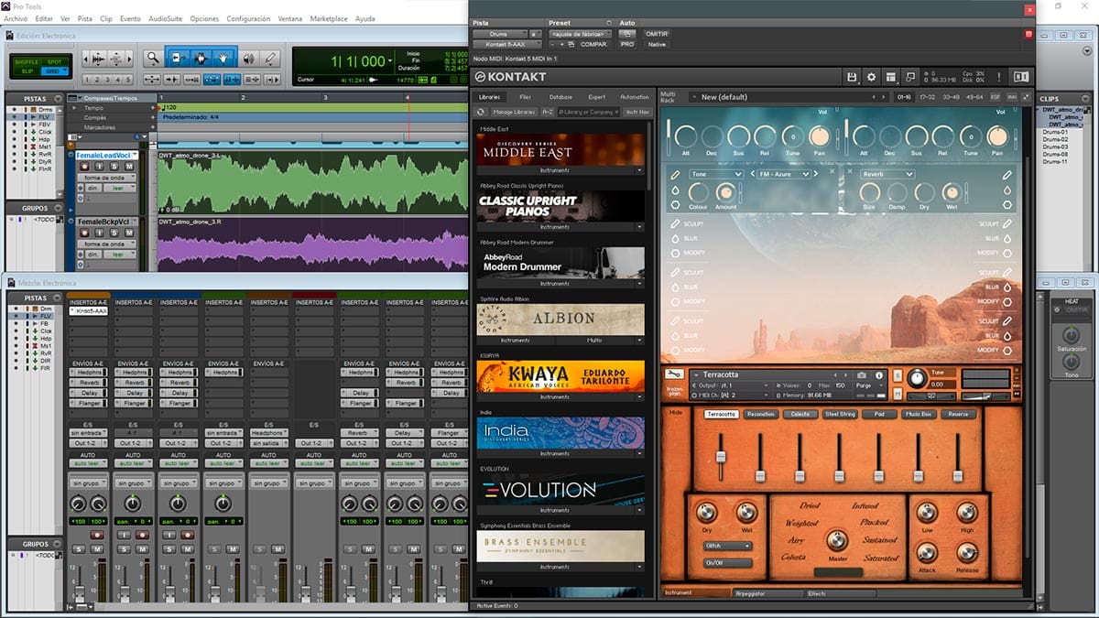Open the Reverb effect dropdown

[887, 174]
